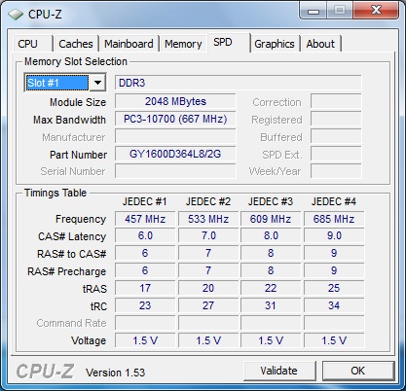Click the CAS# Latency 8.0 value
Screen dimensions: 406x391
271,235
